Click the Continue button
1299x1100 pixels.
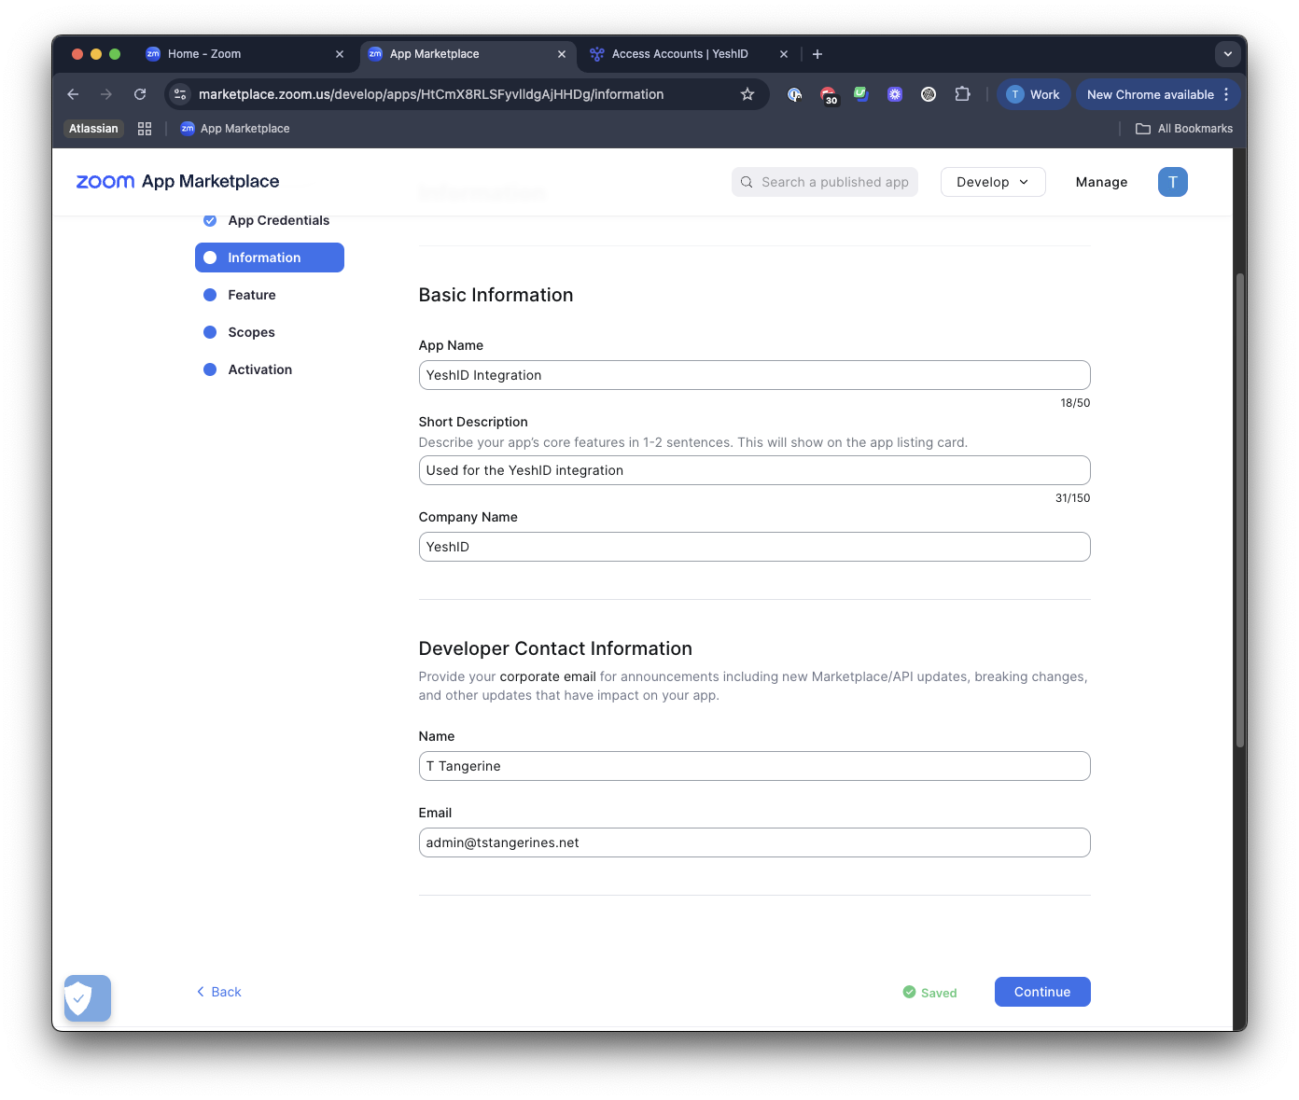(1042, 992)
